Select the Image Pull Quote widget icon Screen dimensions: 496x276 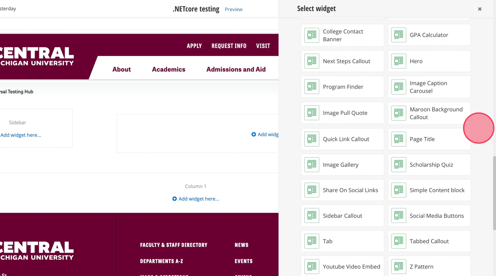pos(312,113)
